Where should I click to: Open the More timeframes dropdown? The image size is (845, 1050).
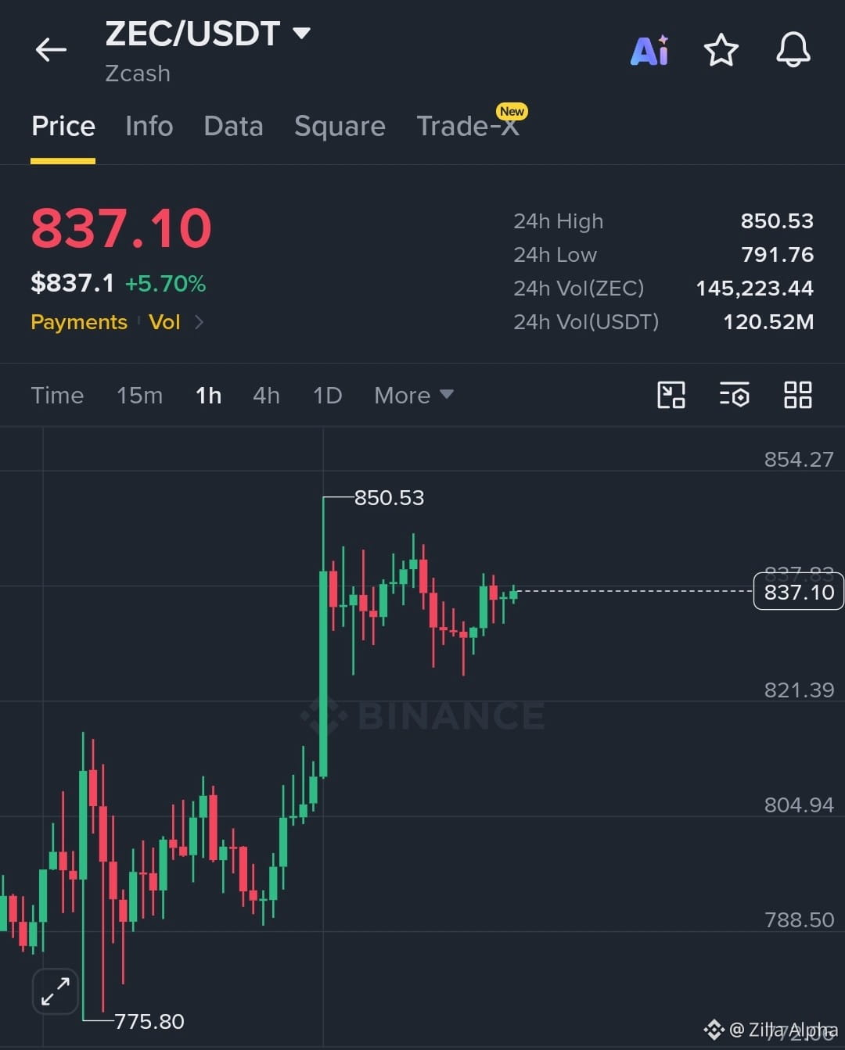413,396
